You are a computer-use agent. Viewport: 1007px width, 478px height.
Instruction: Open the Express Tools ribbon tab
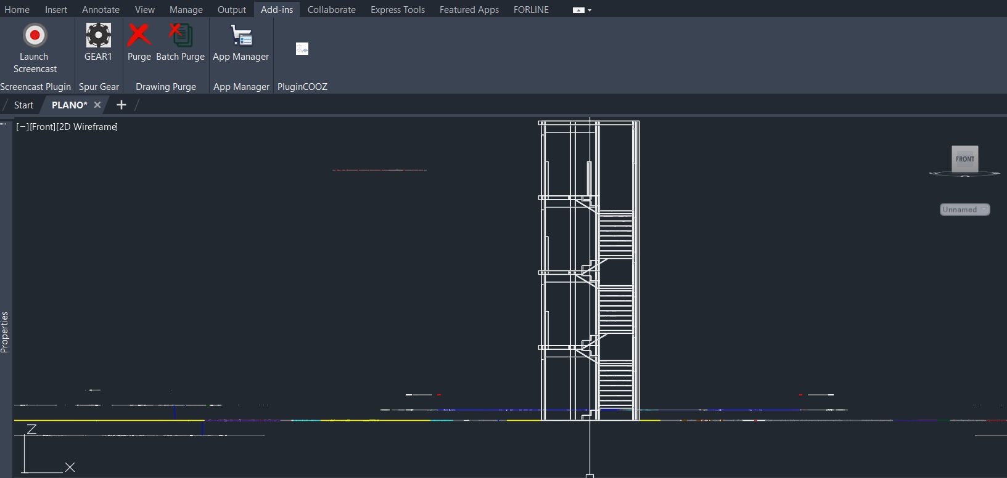coord(397,10)
